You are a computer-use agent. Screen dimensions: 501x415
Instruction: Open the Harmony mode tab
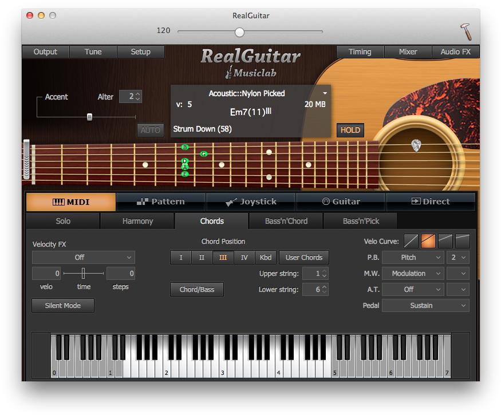pyautogui.click(x=138, y=221)
